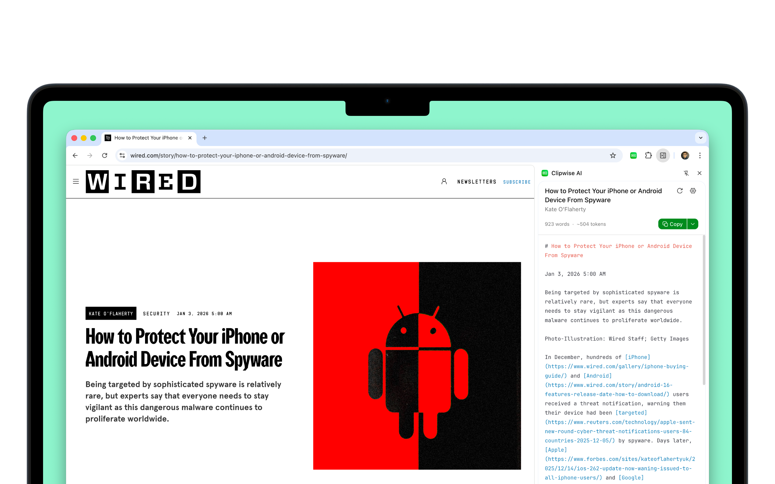Open the tab search chevron at top right
Screen dimensions: 775x484
(701, 138)
